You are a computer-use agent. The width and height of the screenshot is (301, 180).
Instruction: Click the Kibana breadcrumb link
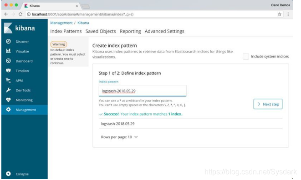coord(83,23)
